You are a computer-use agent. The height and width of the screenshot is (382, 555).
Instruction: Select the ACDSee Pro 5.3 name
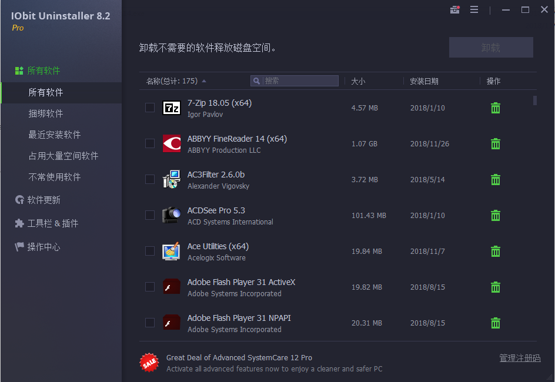coord(216,210)
